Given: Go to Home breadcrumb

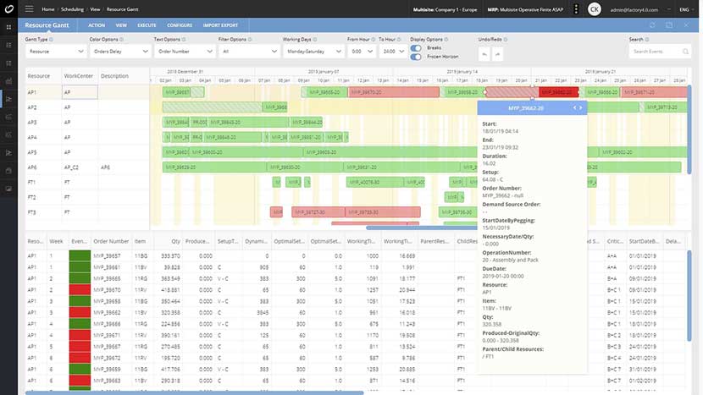Looking at the screenshot, I should 48,9.
